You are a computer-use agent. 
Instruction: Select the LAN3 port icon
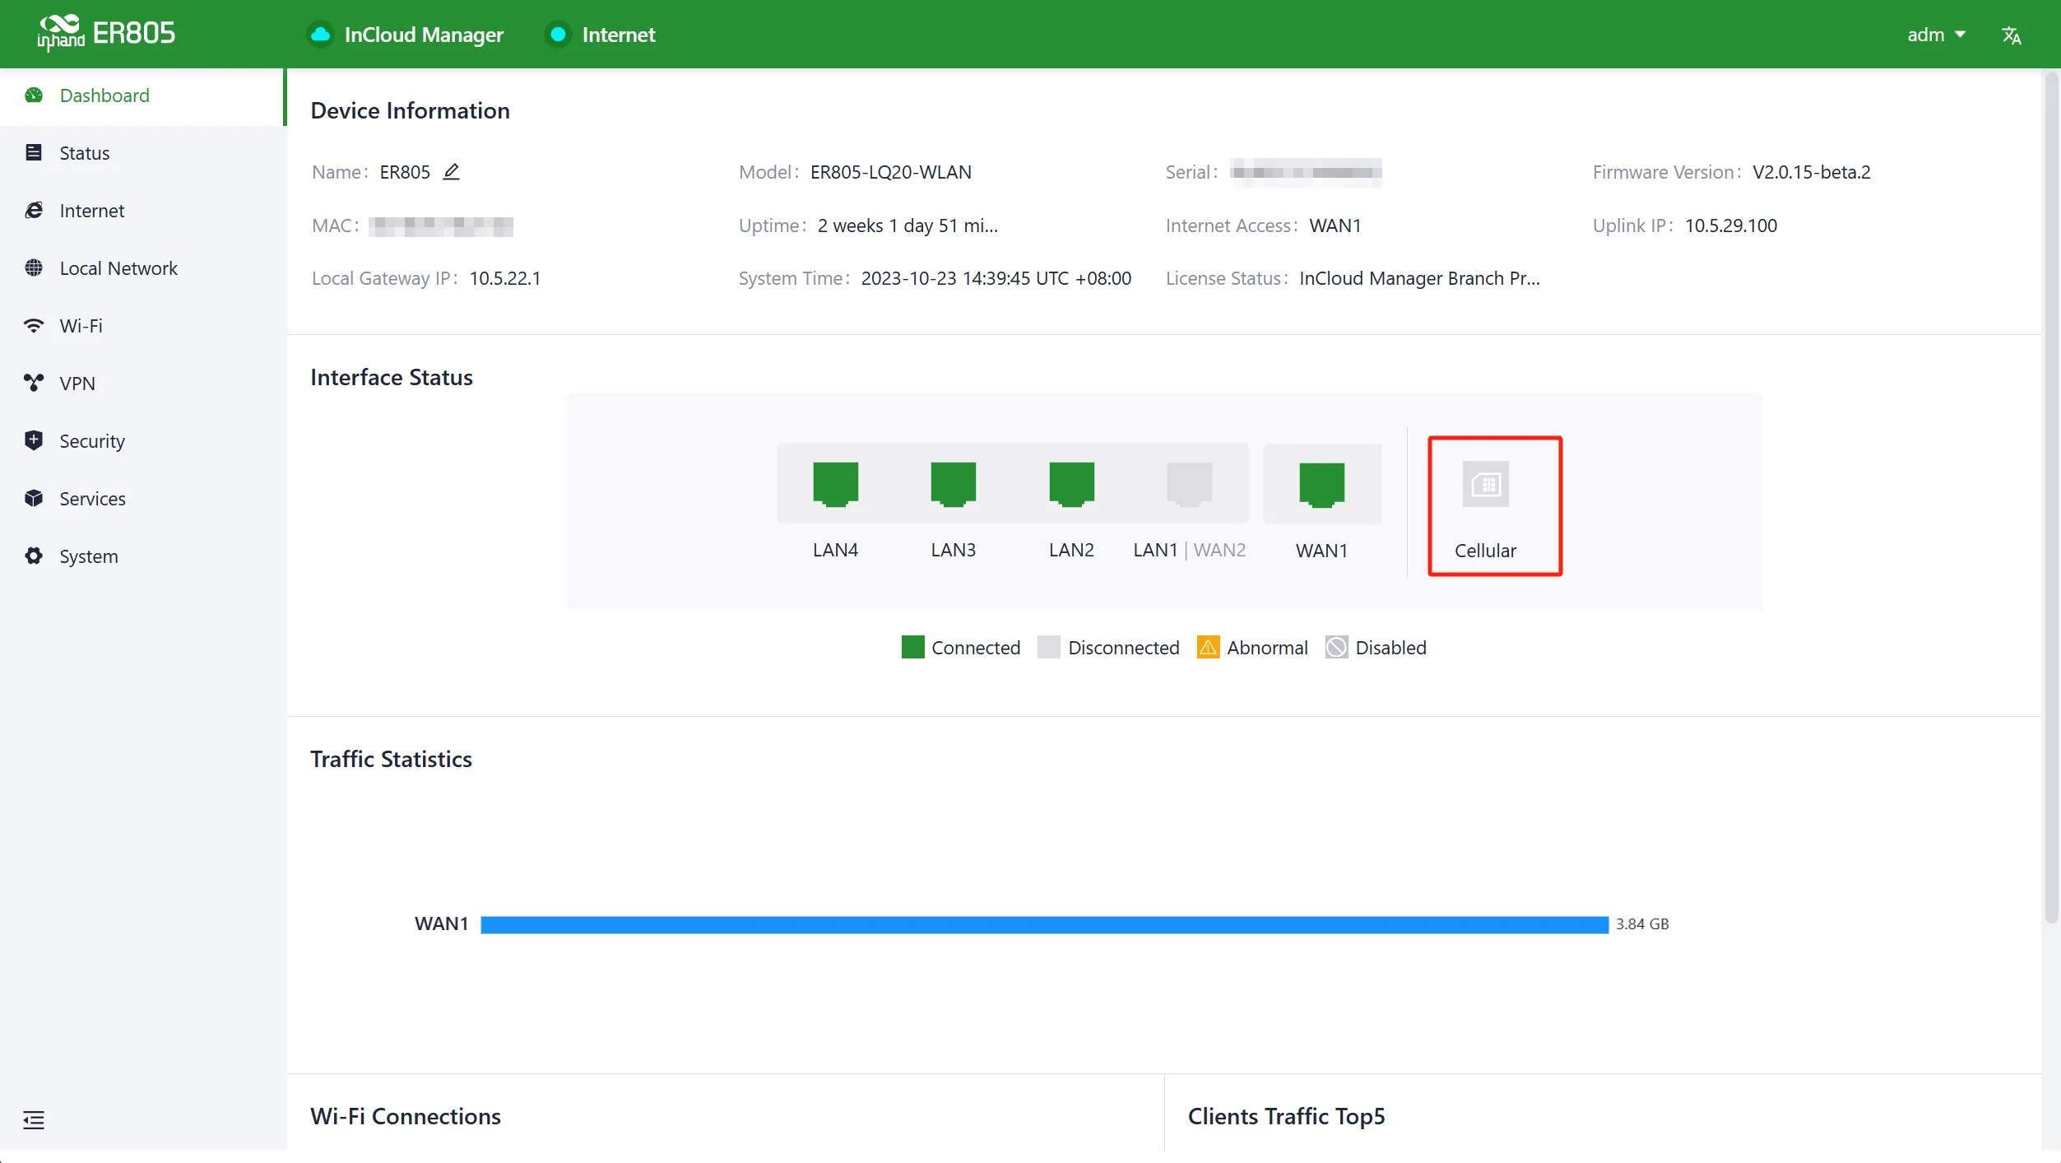coord(954,484)
